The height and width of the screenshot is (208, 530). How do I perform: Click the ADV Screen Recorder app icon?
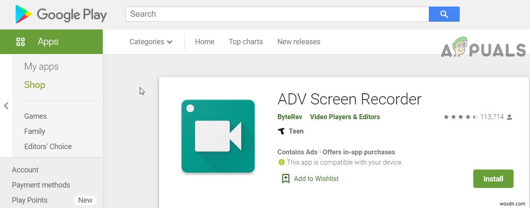coord(218,136)
